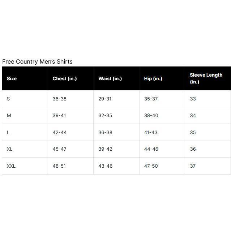Click hip measurement 35-37

point(151,99)
